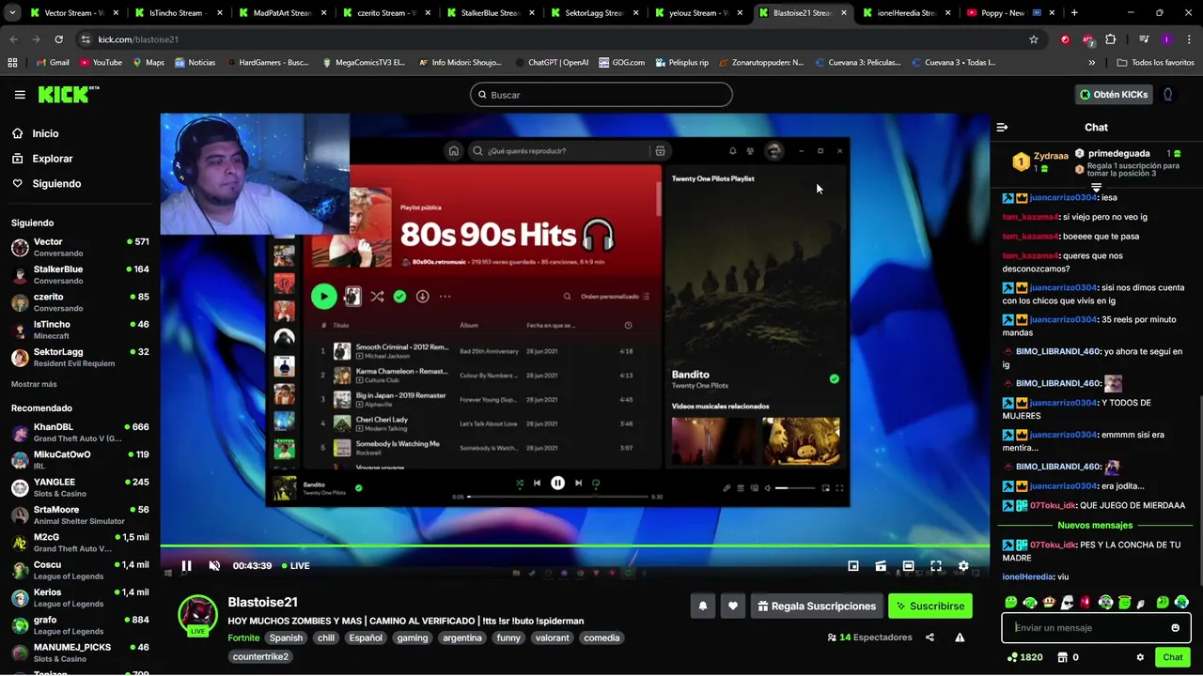1203x676 pixels.
Task: Click the Buscar search field
Action: pos(601,95)
